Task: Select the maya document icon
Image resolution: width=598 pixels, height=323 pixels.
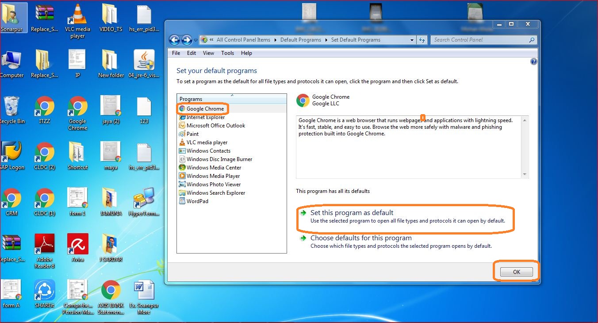Action: pyautogui.click(x=111, y=156)
